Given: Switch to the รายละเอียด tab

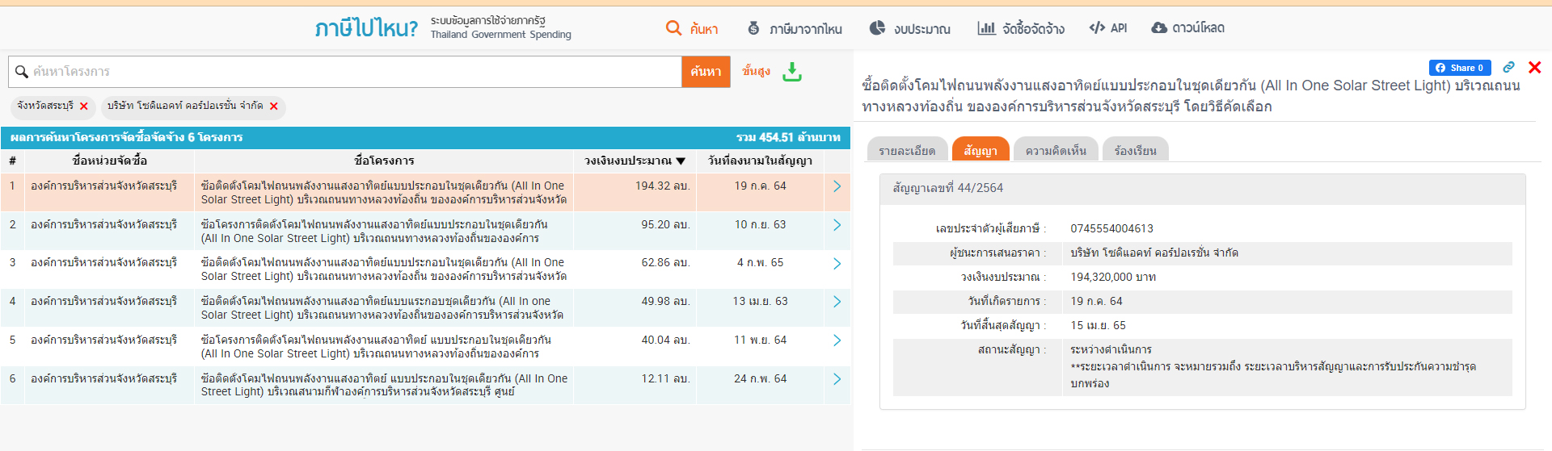Looking at the screenshot, I should 907,151.
